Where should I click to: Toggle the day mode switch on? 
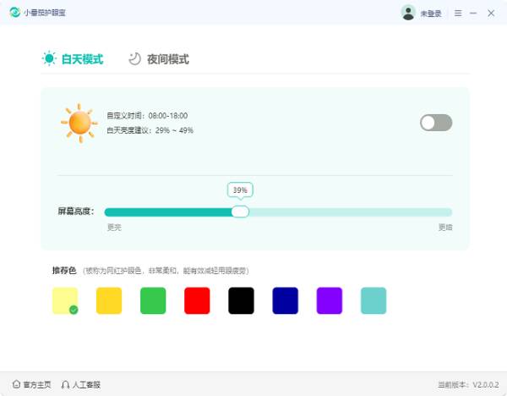tap(436, 123)
